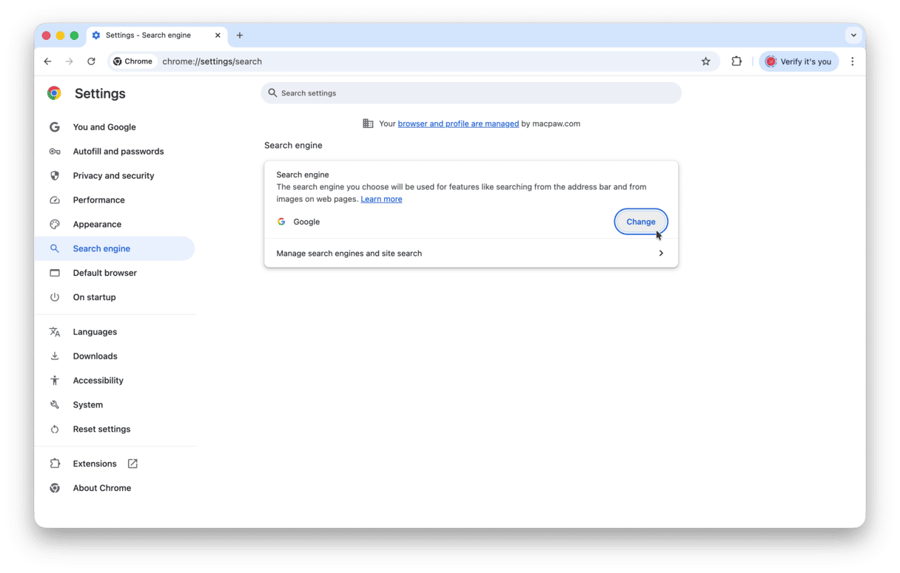Bookmark this page with star icon
The image size is (900, 573).
coord(705,61)
